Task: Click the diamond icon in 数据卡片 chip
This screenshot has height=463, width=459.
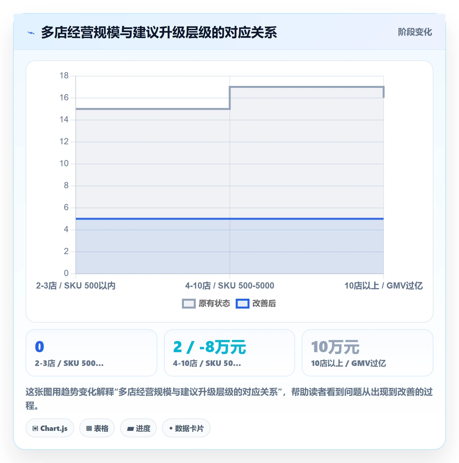Action: click(171, 428)
